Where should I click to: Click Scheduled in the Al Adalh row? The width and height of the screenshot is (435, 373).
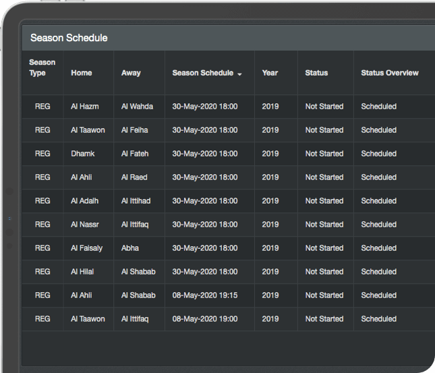tap(378, 200)
